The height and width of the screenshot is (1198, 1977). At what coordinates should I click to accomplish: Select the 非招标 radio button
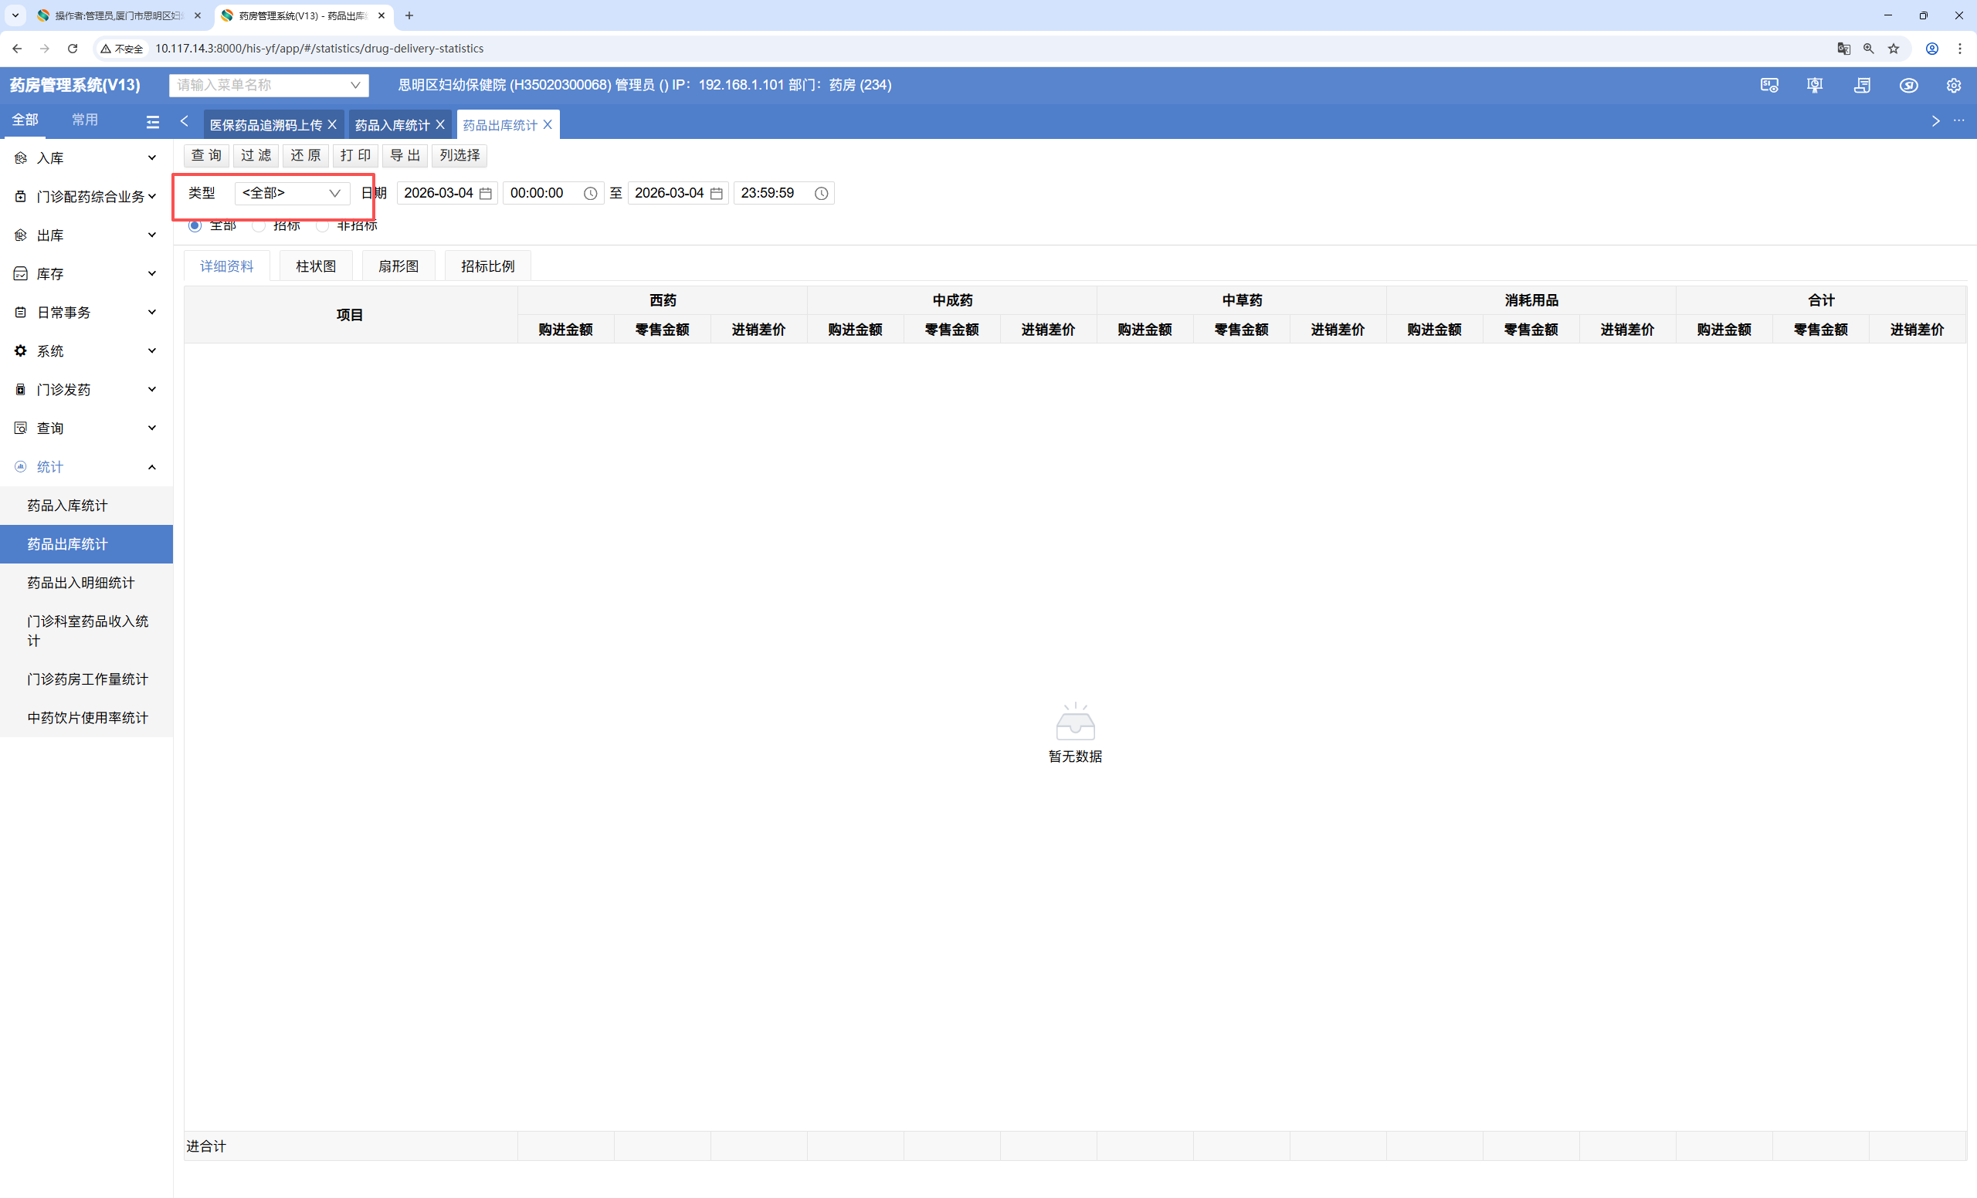point(323,226)
